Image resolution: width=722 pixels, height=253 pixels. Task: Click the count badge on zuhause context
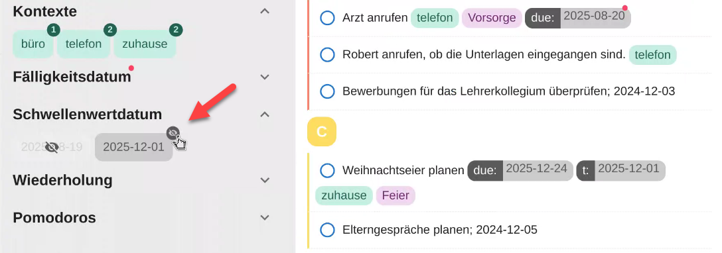(x=176, y=30)
